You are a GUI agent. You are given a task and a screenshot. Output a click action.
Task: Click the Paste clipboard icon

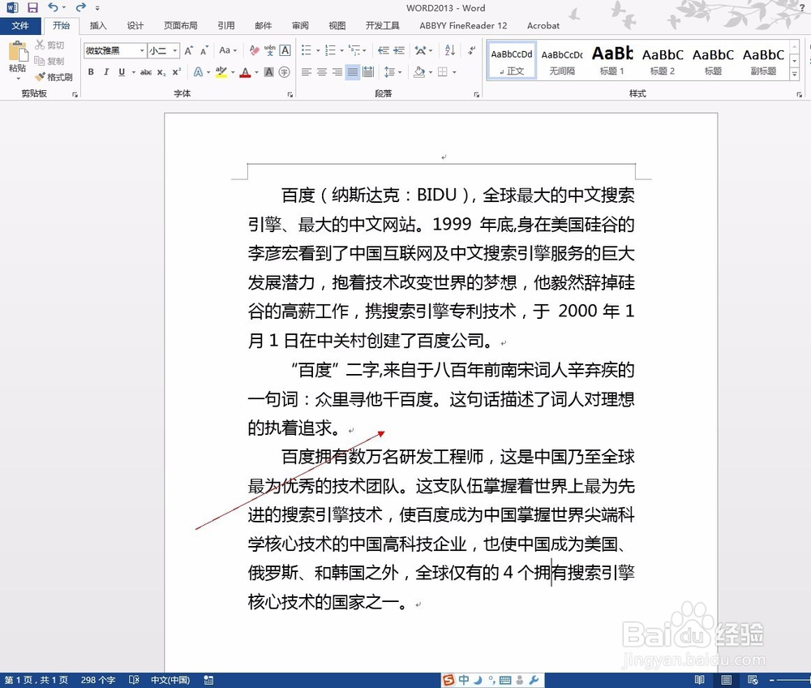(18, 52)
